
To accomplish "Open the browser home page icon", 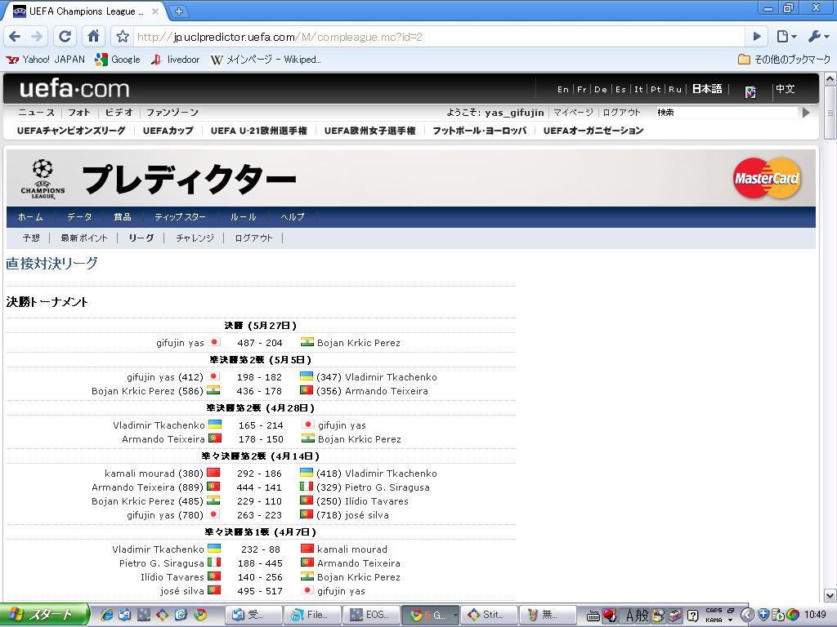I will (x=93, y=36).
